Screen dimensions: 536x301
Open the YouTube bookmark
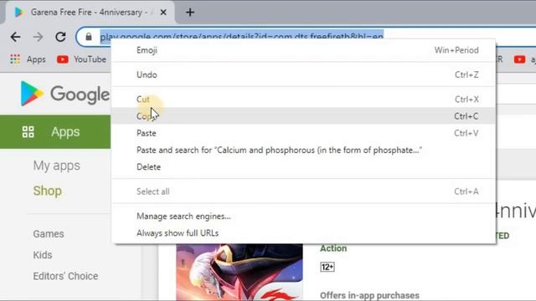(x=81, y=59)
